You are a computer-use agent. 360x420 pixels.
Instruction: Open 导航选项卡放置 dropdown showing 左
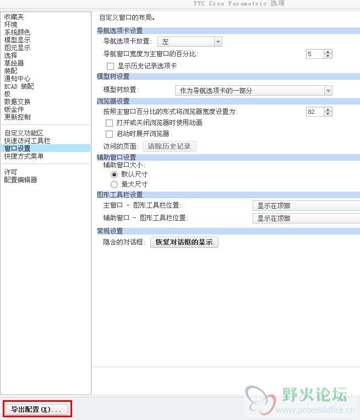tap(190, 42)
